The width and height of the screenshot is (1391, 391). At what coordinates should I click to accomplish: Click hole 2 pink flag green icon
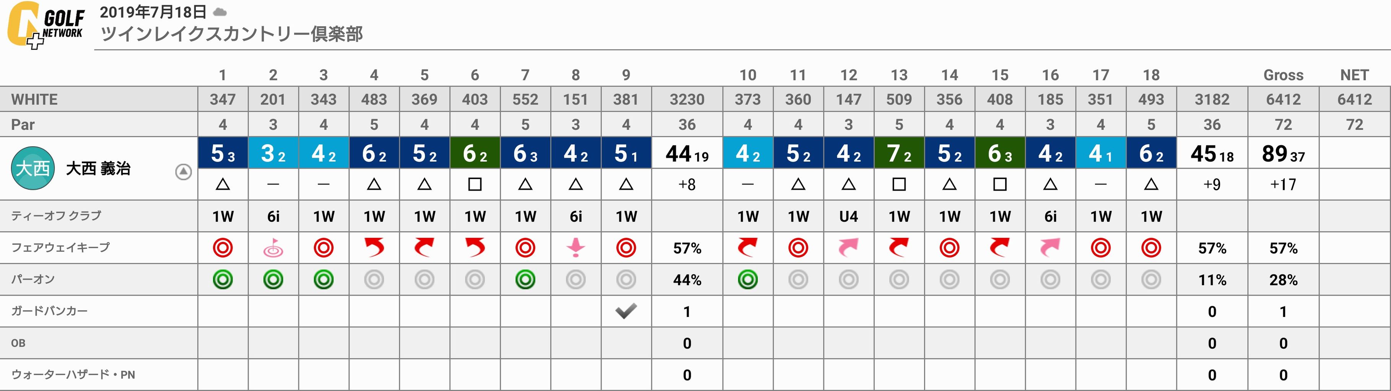point(273,247)
